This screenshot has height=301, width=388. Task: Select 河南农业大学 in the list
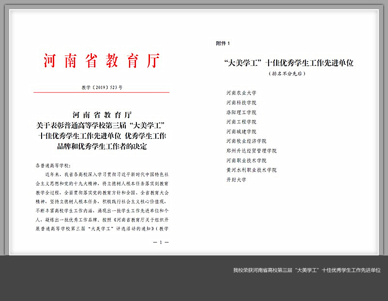click(x=241, y=93)
